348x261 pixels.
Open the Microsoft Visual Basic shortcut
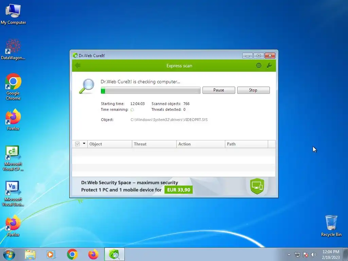point(13,194)
